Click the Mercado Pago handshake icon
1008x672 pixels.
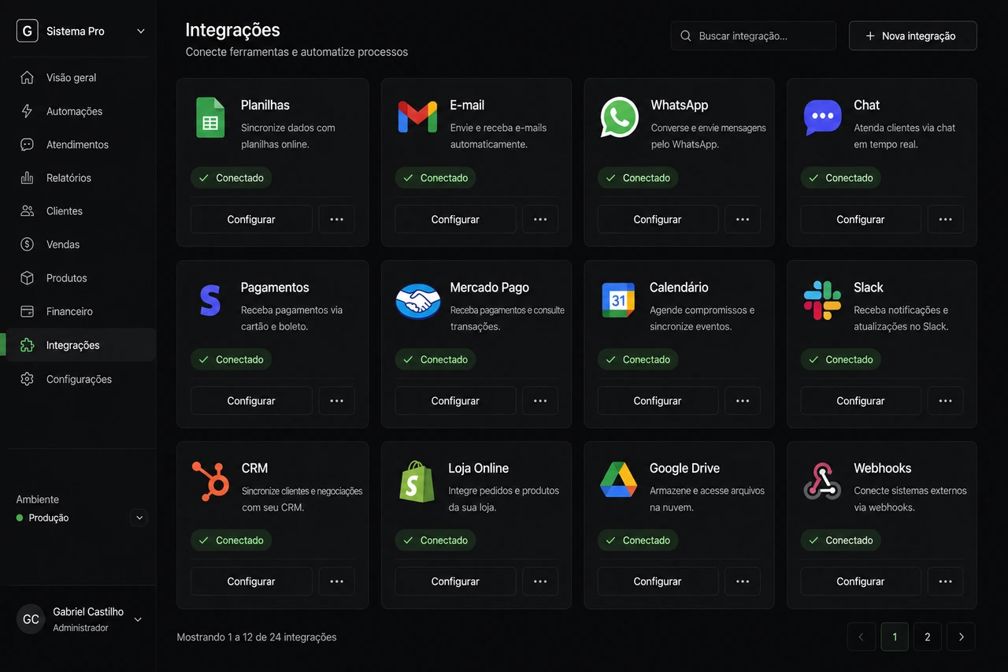tap(417, 301)
